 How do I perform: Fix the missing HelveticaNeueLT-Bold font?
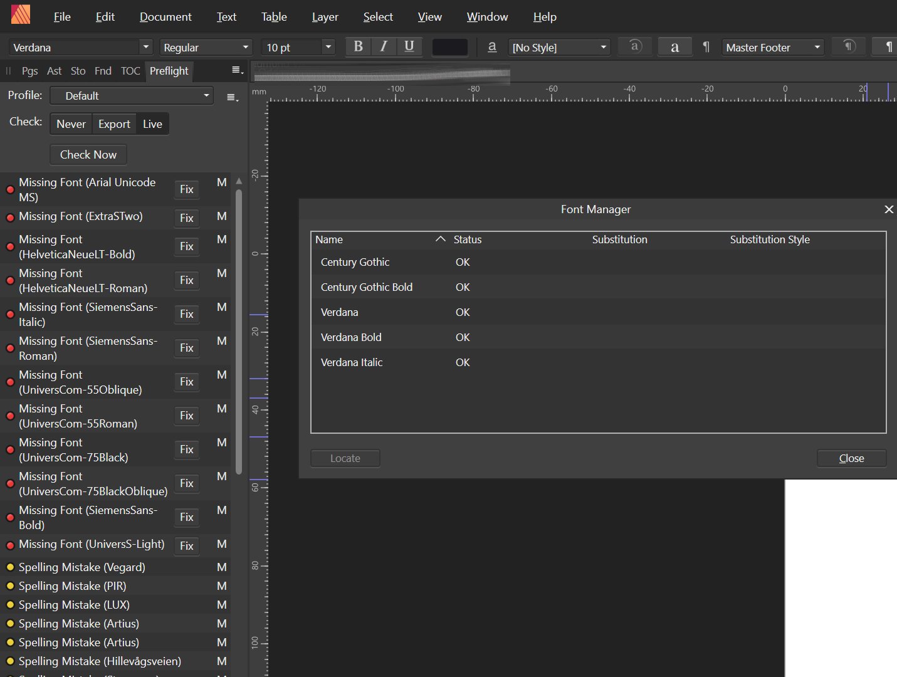point(187,246)
